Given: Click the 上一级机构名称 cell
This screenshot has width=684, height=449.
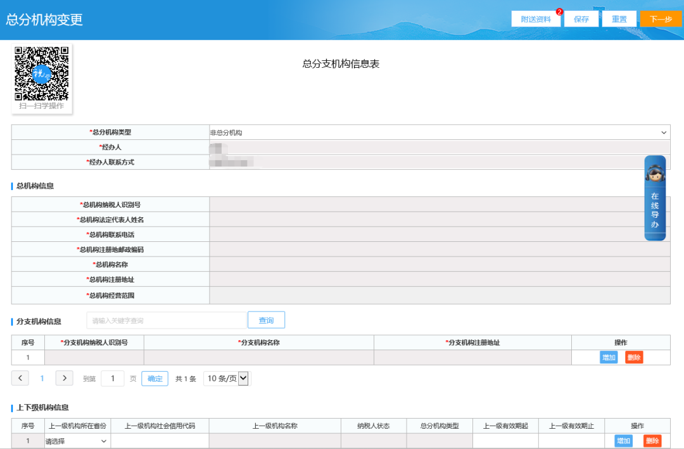Looking at the screenshot, I should point(275,441).
